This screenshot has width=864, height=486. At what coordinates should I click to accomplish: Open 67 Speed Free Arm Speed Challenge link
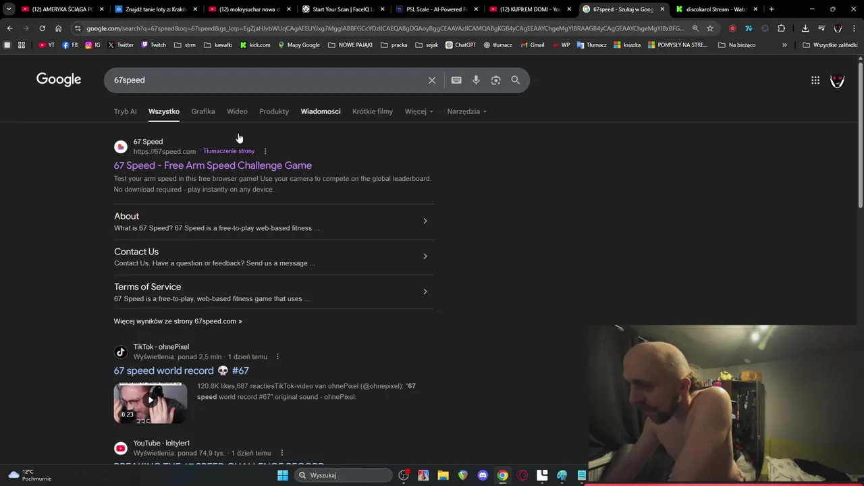pyautogui.click(x=213, y=165)
